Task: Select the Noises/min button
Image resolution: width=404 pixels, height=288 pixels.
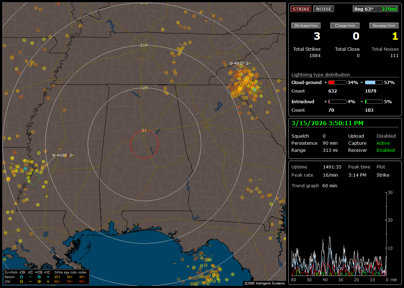Action: 384,26
